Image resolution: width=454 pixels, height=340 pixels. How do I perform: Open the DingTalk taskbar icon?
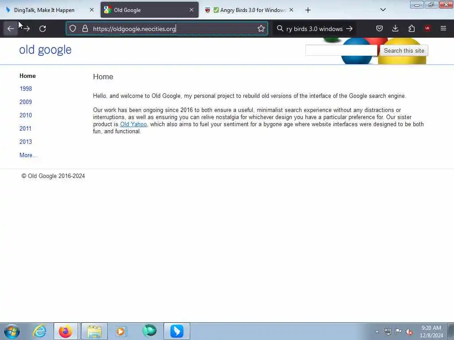(x=176, y=331)
